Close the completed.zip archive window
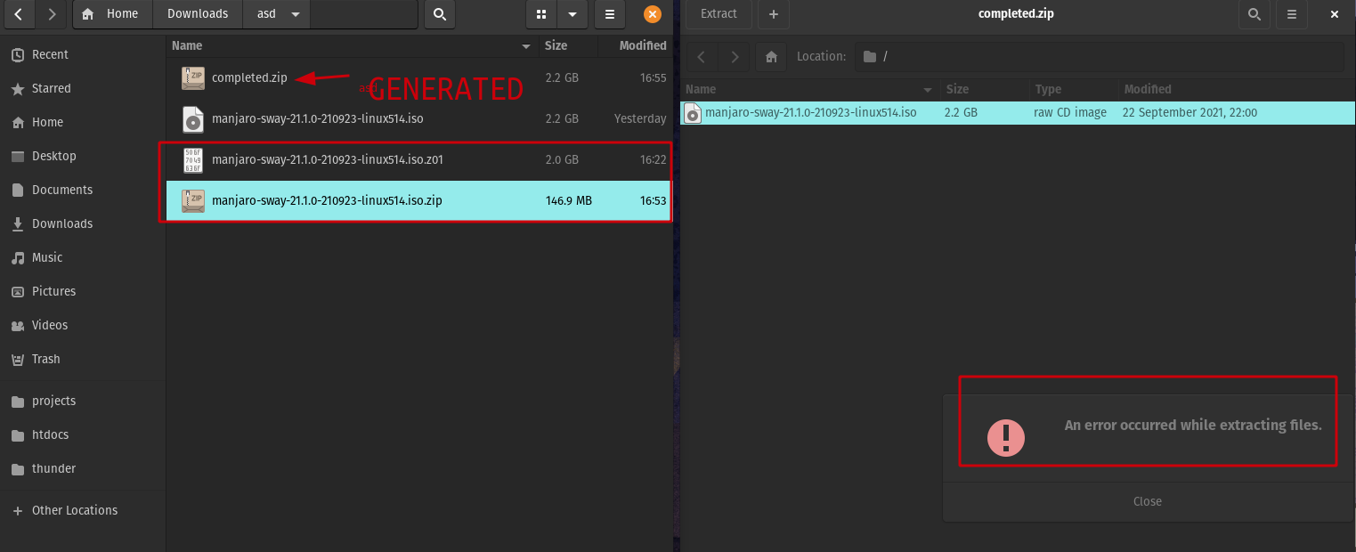This screenshot has width=1356, height=552. (x=1334, y=13)
